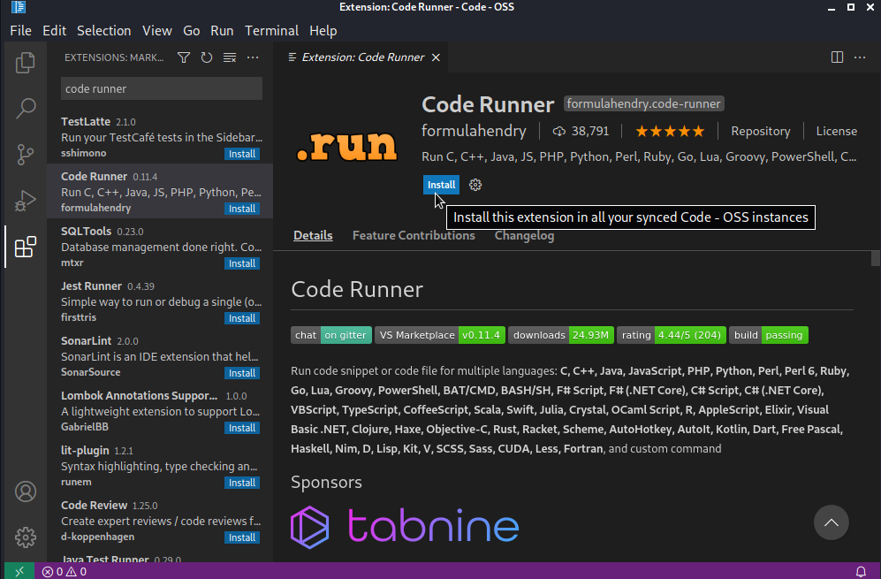
Task: Split the editor to the right
Action: pyautogui.click(x=837, y=57)
